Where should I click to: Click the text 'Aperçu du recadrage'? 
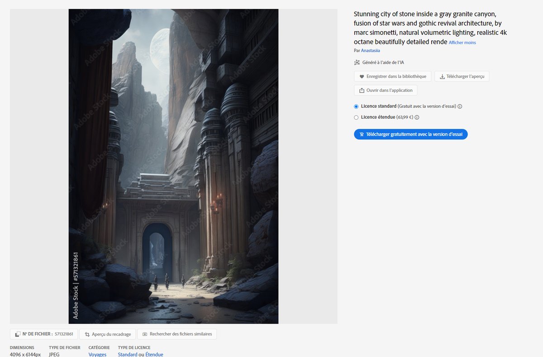click(x=111, y=334)
